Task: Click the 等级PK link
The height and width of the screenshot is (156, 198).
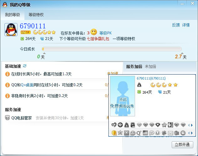Action: (106, 33)
